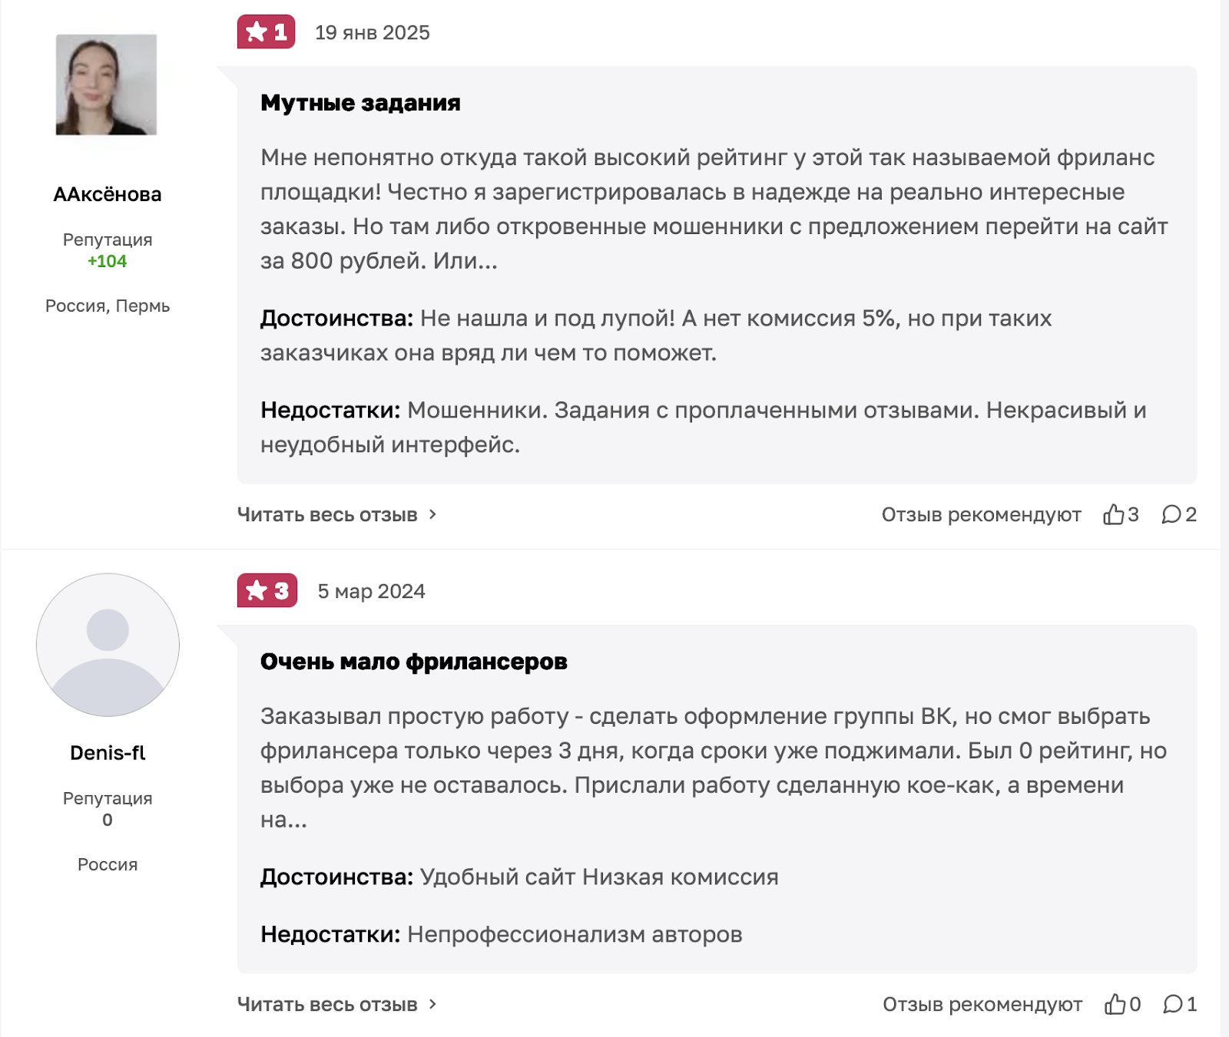Click the red star badge showing rating 1
1229x1037 pixels.
tap(267, 31)
